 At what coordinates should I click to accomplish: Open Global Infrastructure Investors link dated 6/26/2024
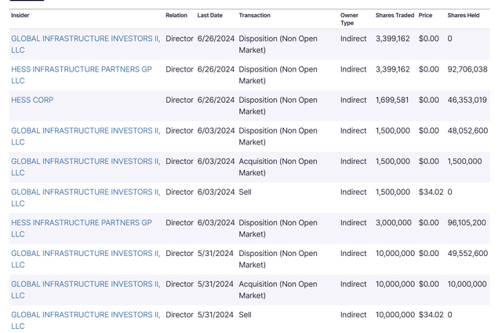[x=85, y=39]
